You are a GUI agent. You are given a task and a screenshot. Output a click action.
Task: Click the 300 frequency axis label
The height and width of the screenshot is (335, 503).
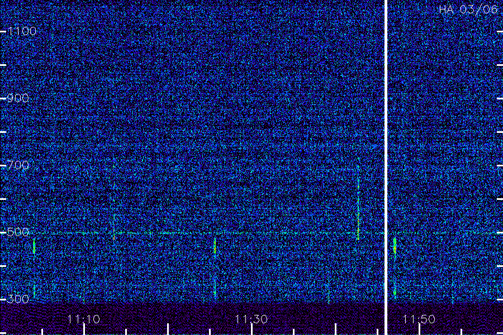[x=18, y=299]
